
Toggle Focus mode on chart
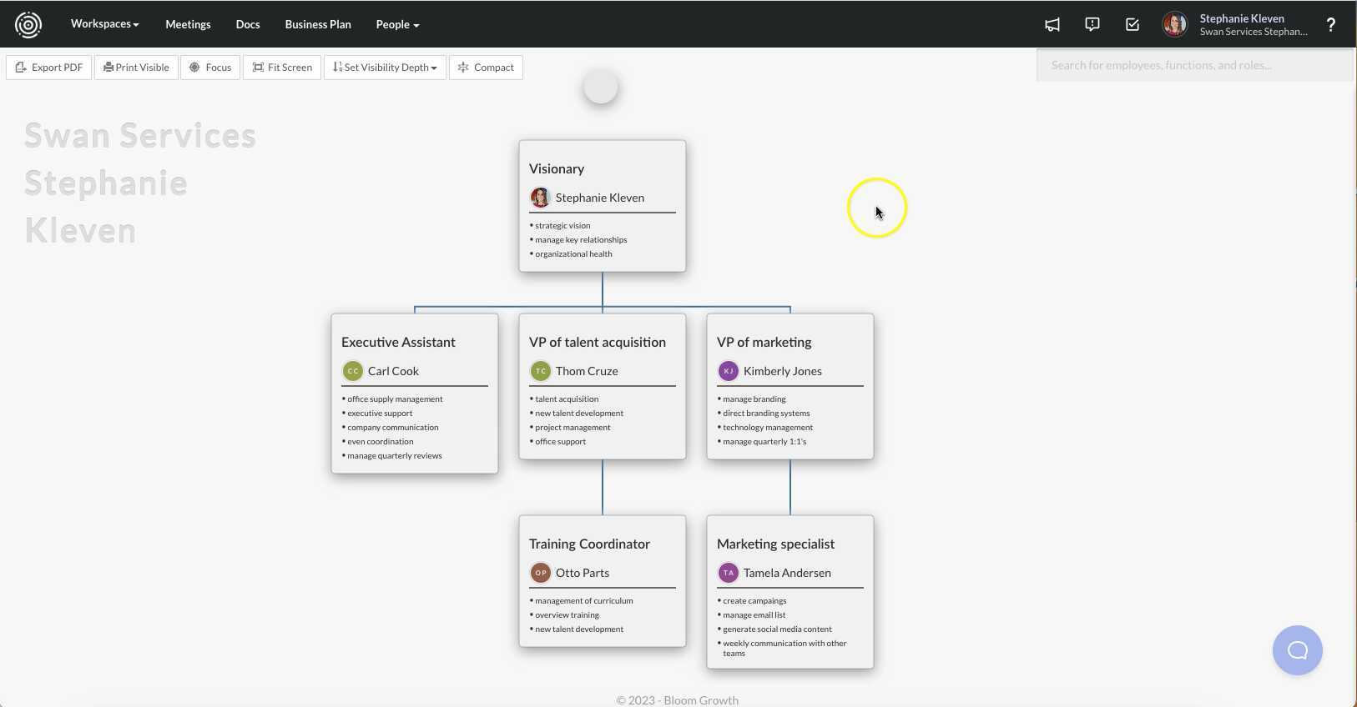click(210, 68)
